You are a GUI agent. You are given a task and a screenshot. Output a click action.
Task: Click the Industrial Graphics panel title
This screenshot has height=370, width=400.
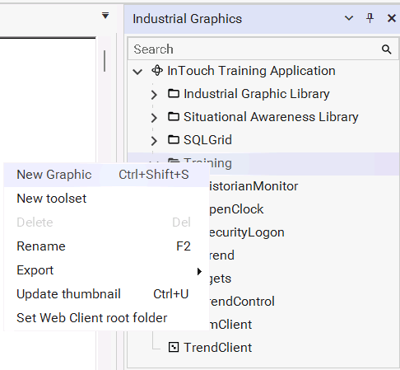188,19
